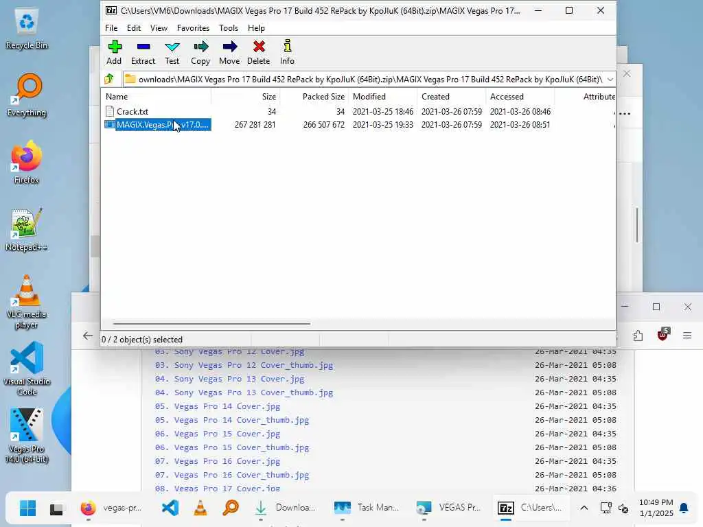Image resolution: width=703 pixels, height=527 pixels.
Task: Open the Firefox hamburger menu
Action: pyautogui.click(x=687, y=335)
